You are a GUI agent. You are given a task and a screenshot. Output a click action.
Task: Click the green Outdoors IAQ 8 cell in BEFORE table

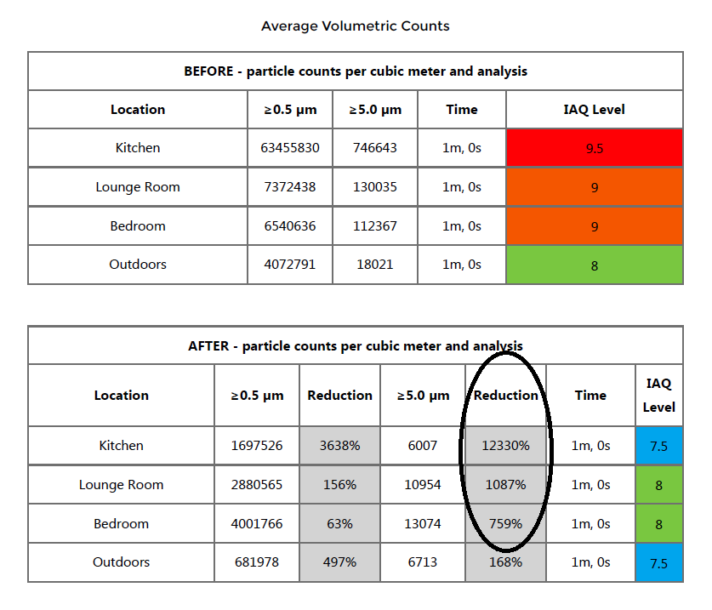pos(594,265)
